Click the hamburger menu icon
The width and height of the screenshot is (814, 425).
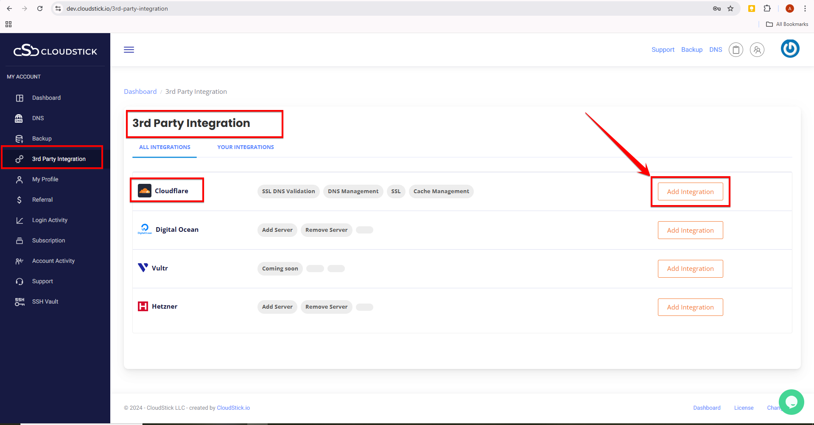(129, 50)
